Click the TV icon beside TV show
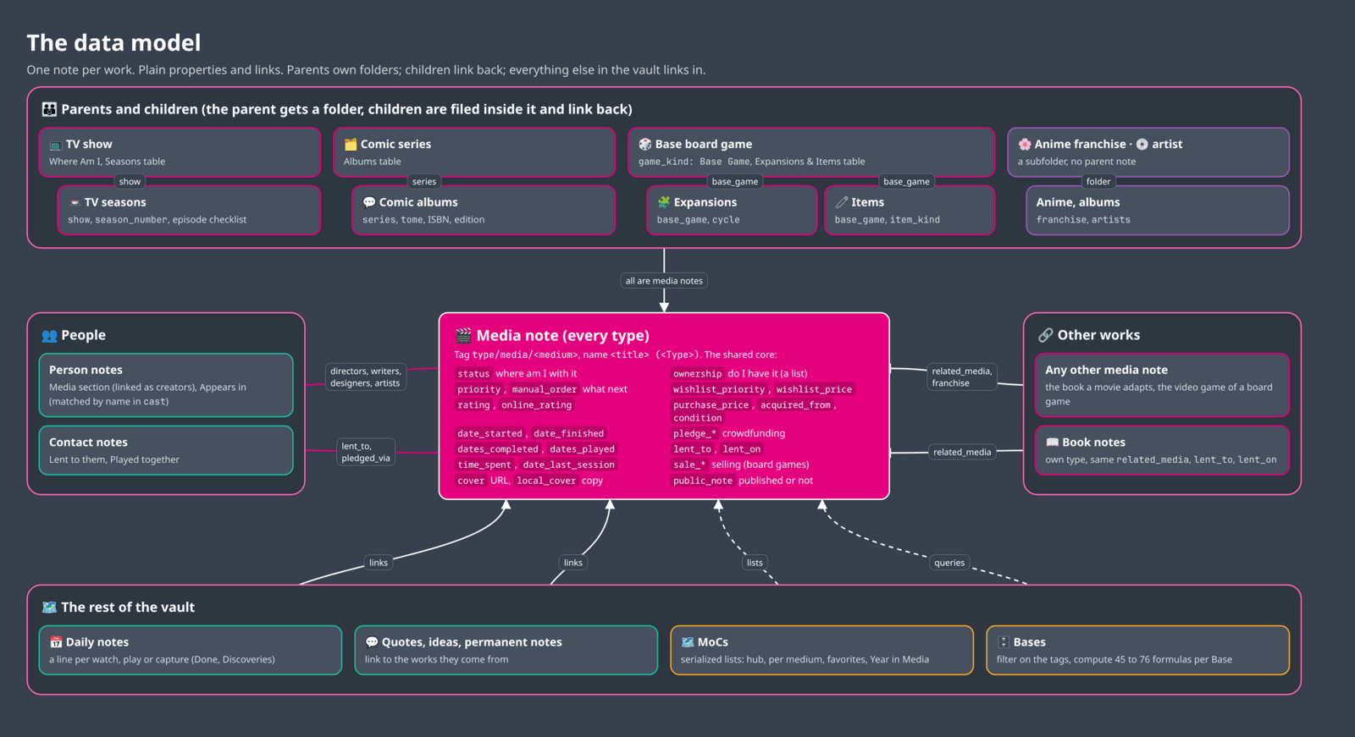Image resolution: width=1355 pixels, height=737 pixels. [55, 145]
